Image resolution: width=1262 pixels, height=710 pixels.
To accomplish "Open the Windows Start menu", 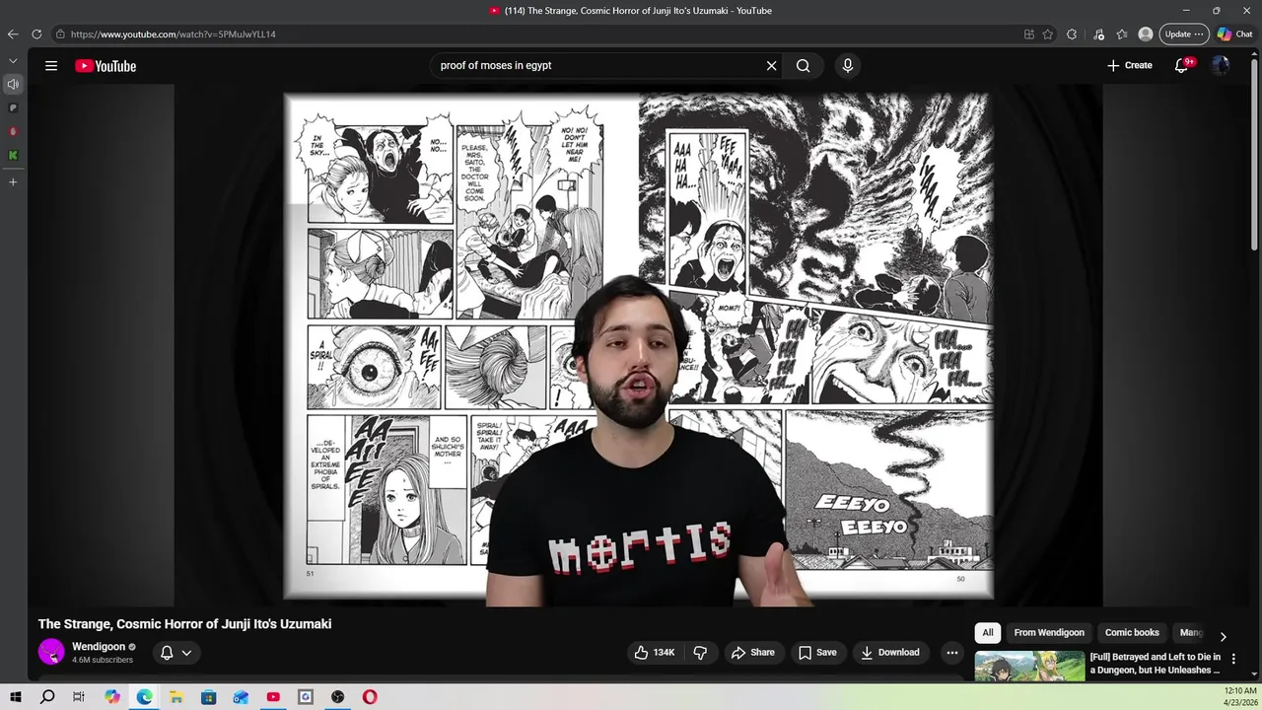I will pyautogui.click(x=16, y=697).
